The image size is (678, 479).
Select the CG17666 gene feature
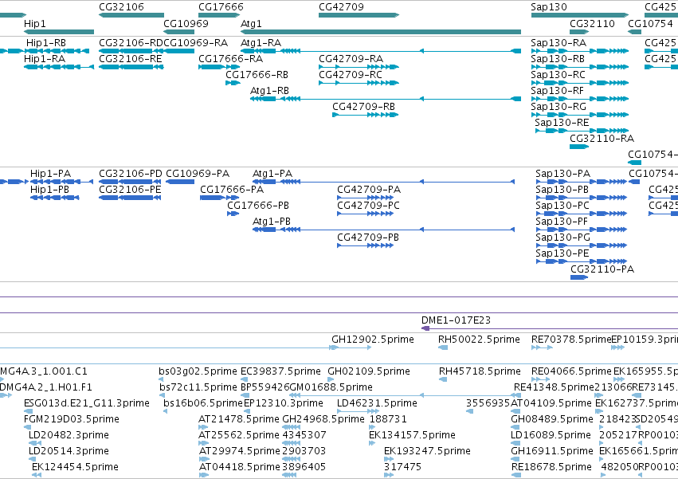click(219, 15)
